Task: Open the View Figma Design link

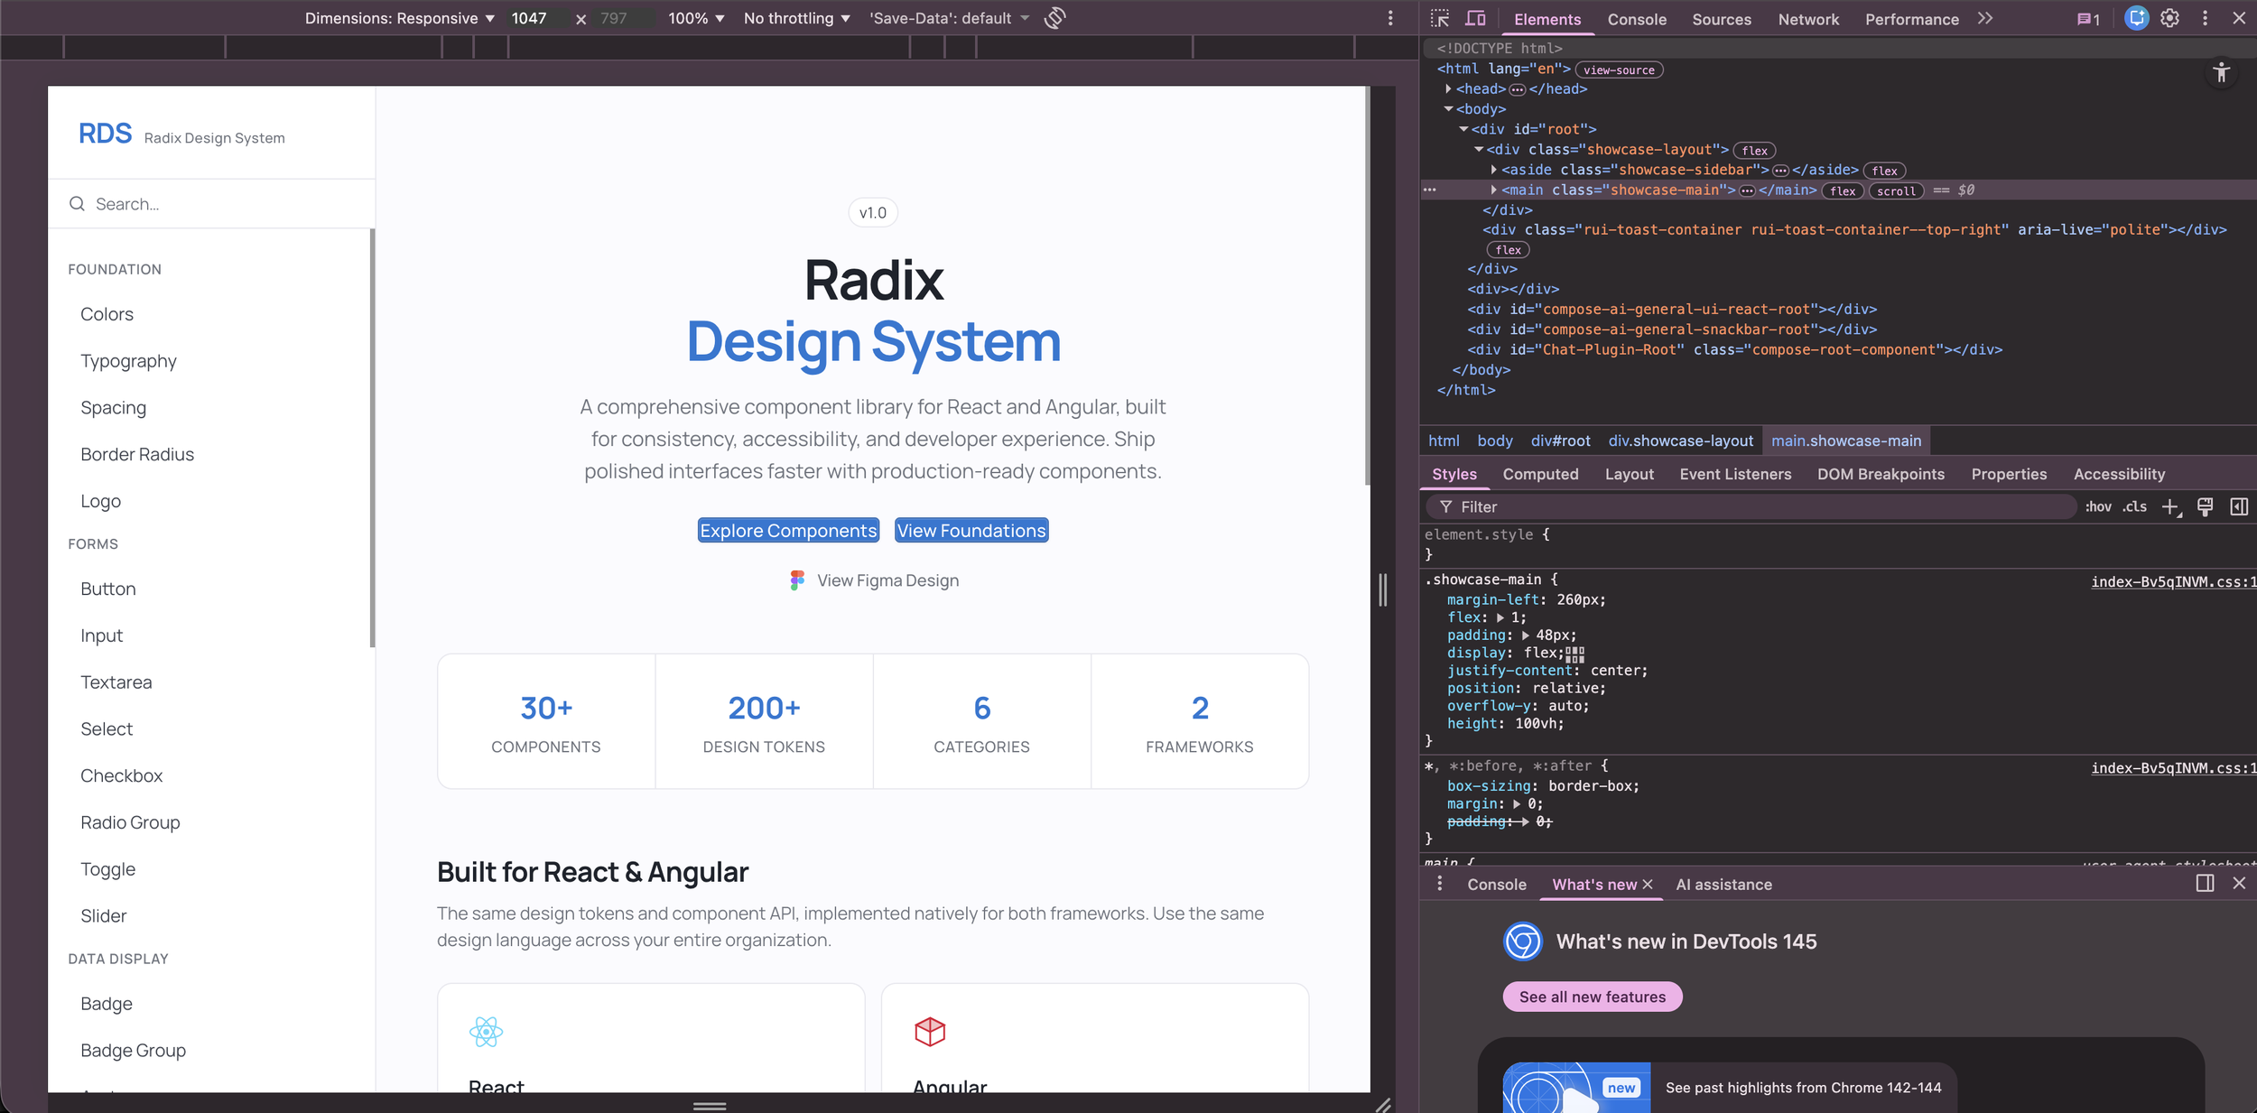Action: click(x=874, y=580)
